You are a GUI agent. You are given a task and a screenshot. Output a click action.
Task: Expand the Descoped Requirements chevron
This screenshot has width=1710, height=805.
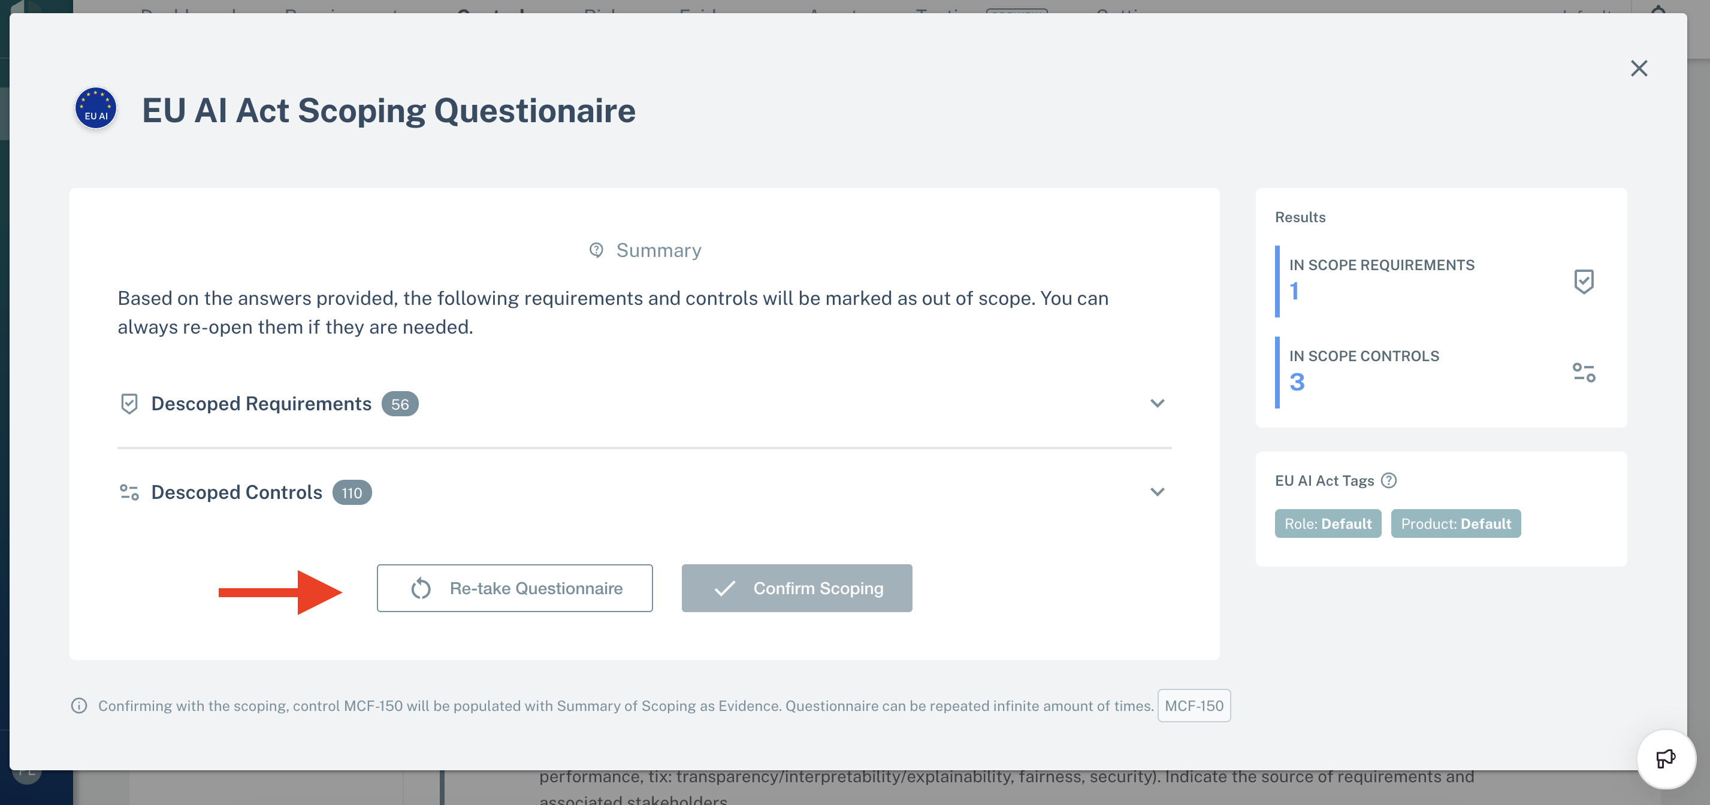[x=1157, y=404]
